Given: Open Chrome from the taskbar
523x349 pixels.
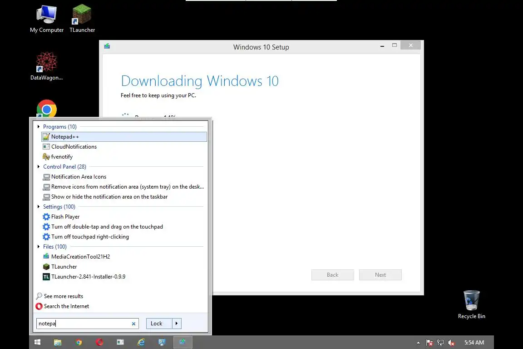Looking at the screenshot, I should [x=79, y=342].
